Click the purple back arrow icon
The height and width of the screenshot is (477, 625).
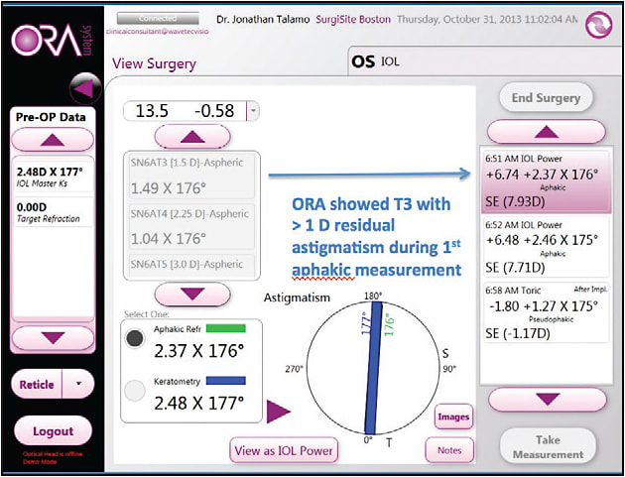85,88
